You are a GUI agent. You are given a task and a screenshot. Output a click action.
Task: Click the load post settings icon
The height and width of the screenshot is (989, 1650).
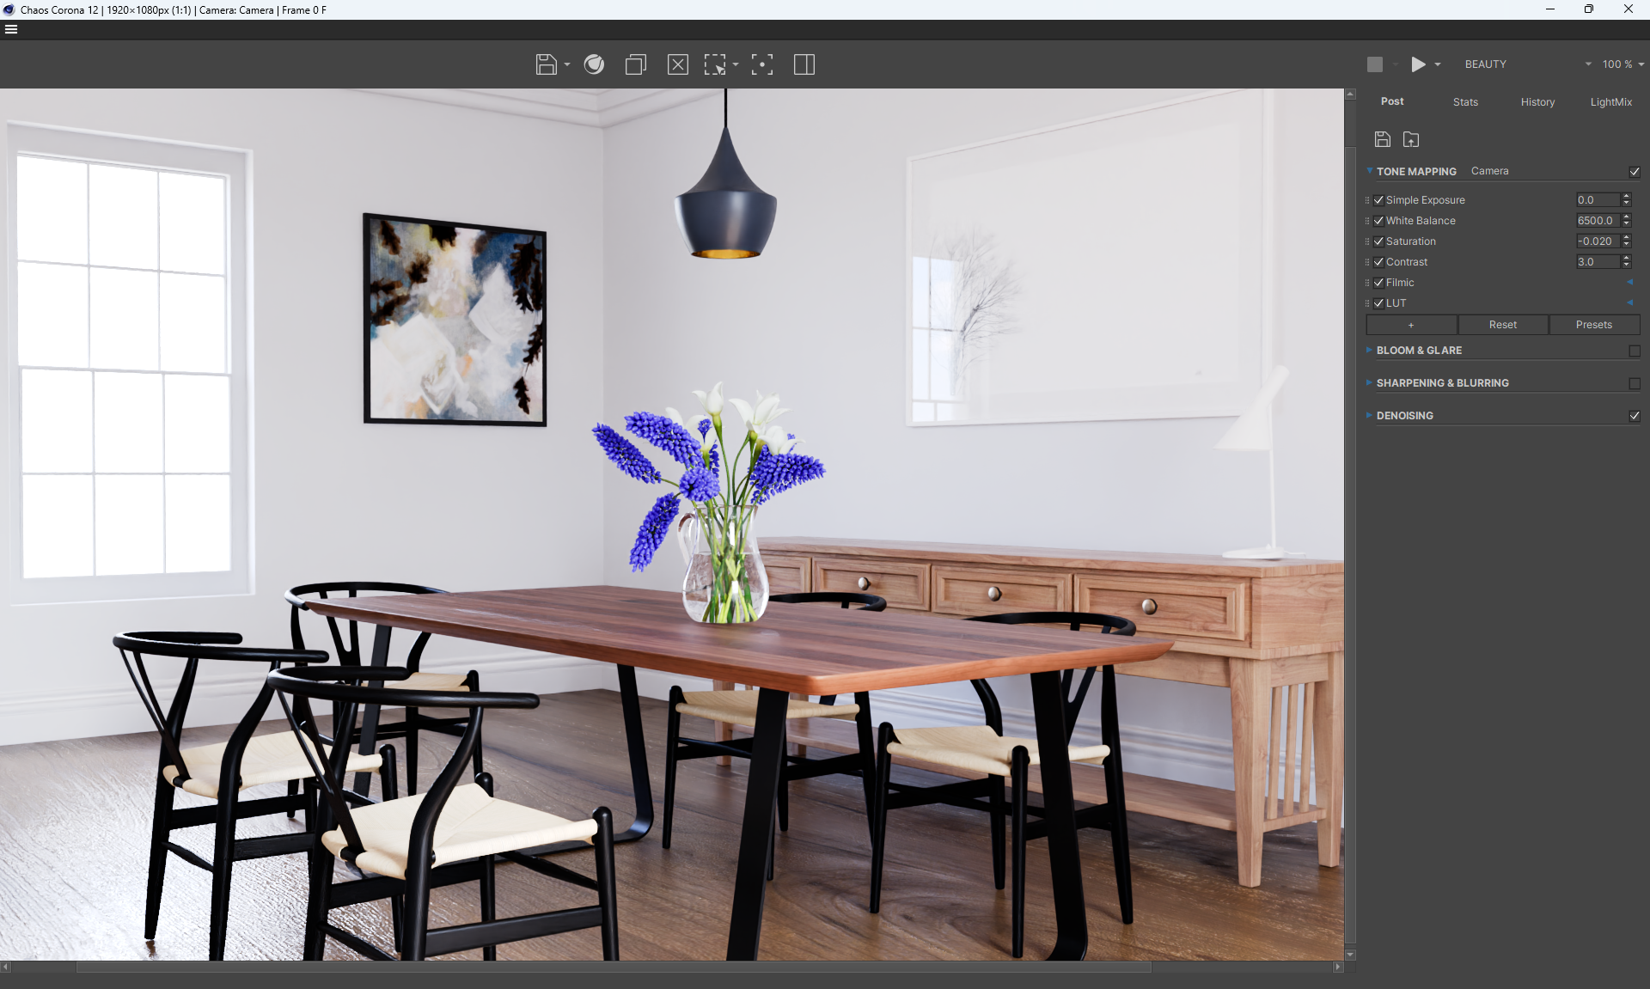click(1411, 139)
